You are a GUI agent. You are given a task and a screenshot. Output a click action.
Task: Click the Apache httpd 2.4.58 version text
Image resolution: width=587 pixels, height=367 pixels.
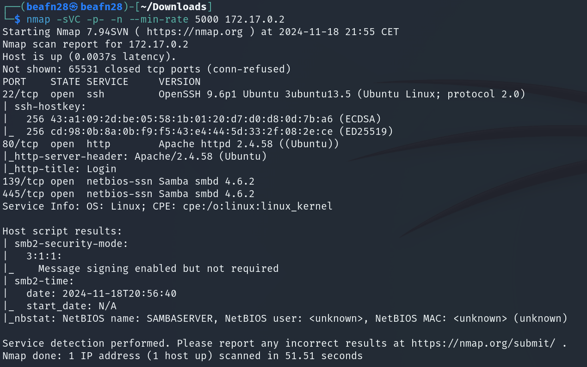point(216,144)
